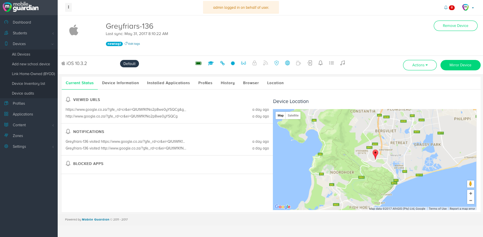The width and height of the screenshot is (483, 237).
Task: Click the globe web access icon
Action: [x=287, y=63]
